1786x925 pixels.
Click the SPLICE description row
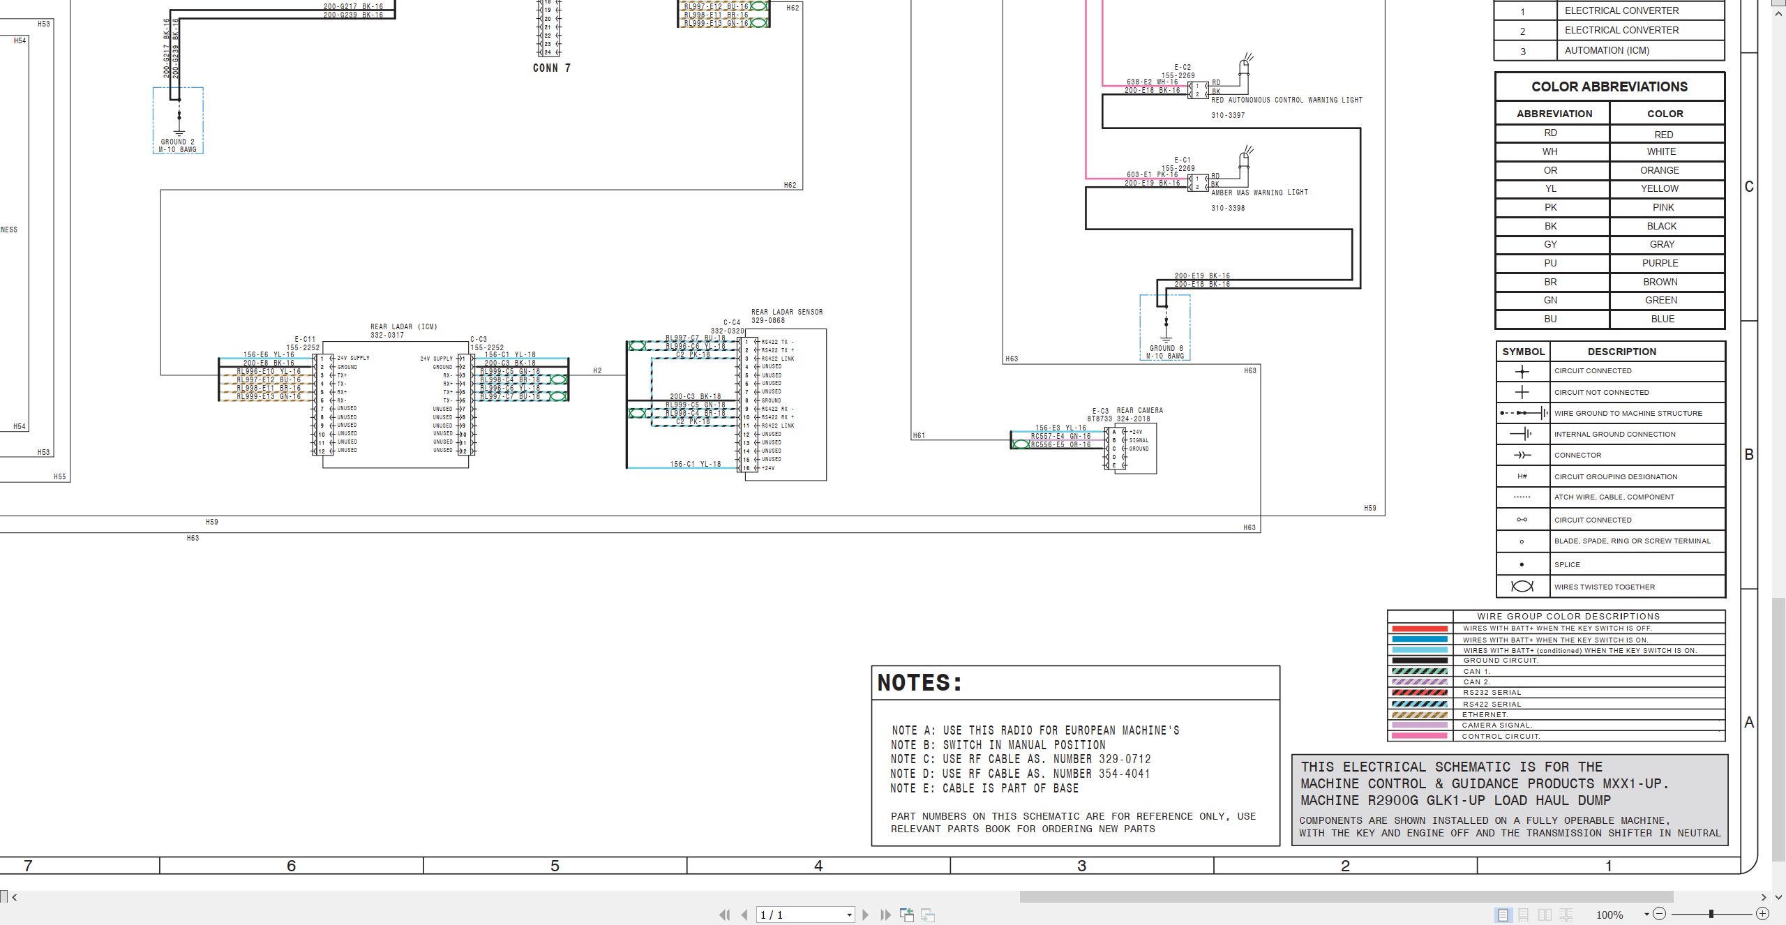coord(1637,564)
